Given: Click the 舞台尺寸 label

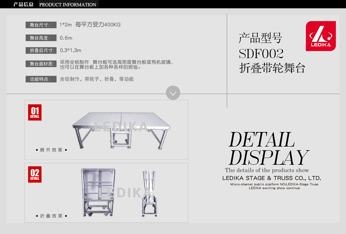Looking at the screenshot, I should pos(41,25).
